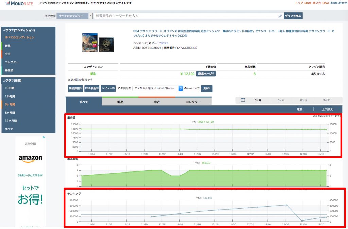Image resolution: width=348 pixels, height=229 pixels.
Task: Open the アメリカ合衆国 country dropdown
Action: 158,88
